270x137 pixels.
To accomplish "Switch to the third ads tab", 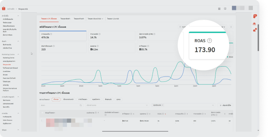I will coord(79,19).
